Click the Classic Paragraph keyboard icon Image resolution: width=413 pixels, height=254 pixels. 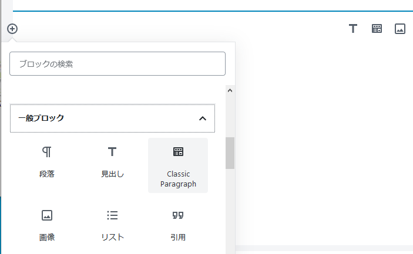pos(178,152)
